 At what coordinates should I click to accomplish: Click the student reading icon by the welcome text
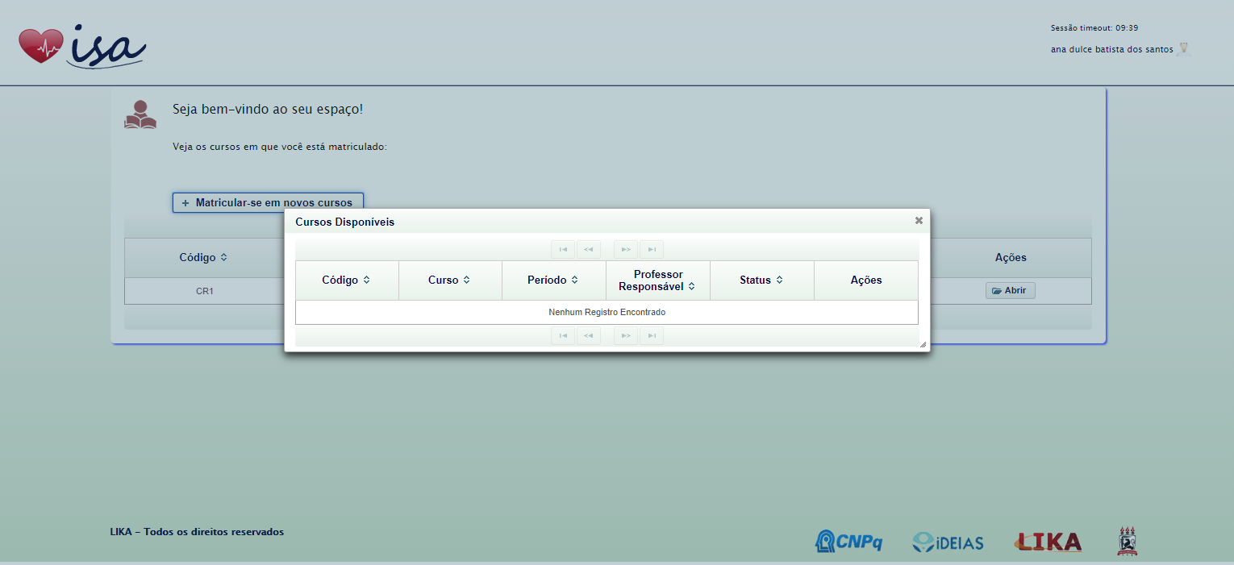(140, 114)
